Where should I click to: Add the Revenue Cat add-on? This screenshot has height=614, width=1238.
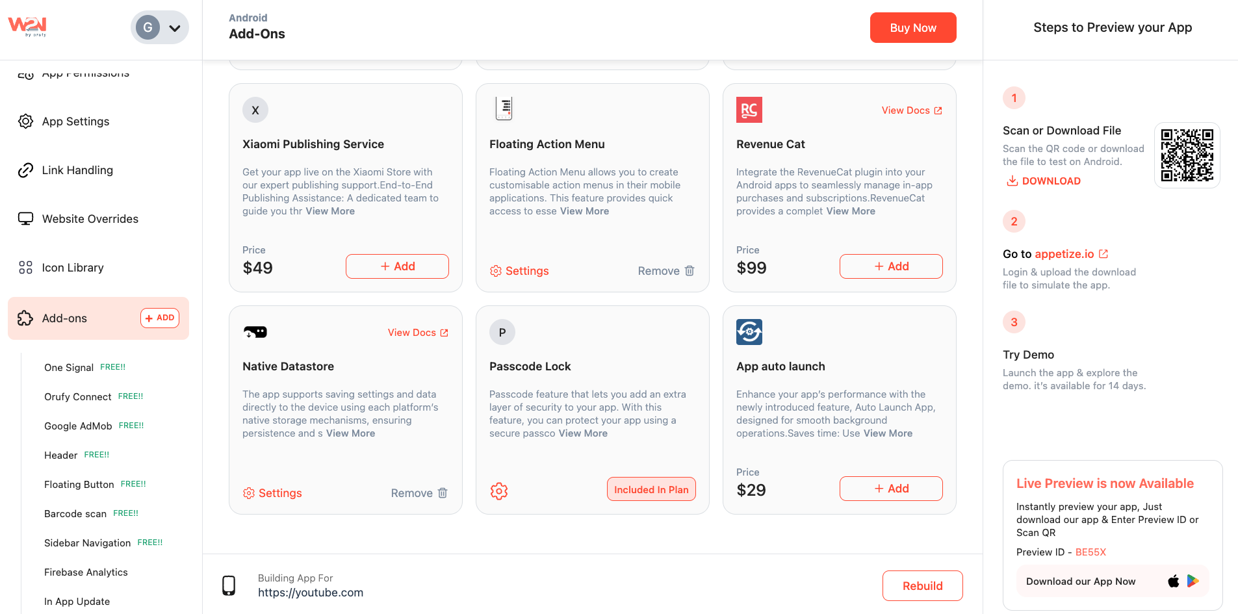[890, 266]
